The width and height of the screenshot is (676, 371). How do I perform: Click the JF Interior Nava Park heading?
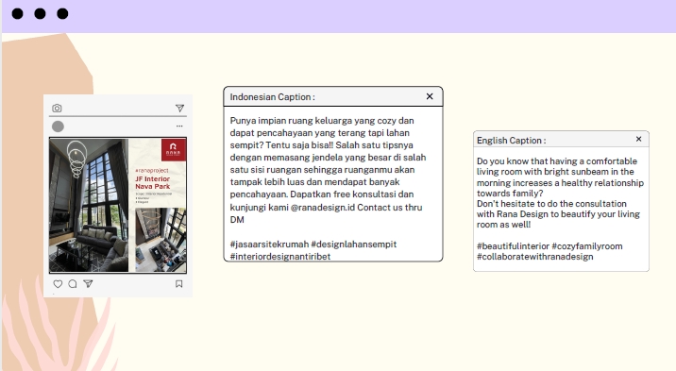153,183
